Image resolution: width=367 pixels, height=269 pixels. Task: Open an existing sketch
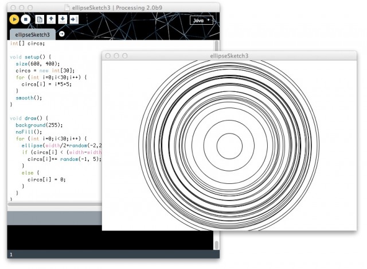pos(52,20)
